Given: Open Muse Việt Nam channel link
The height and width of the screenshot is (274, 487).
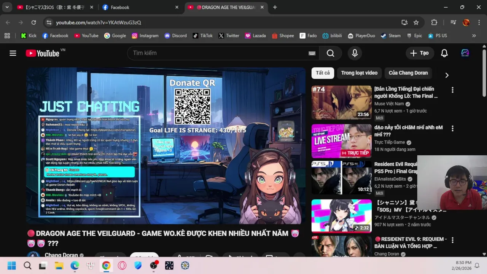Looking at the screenshot, I should point(389,104).
